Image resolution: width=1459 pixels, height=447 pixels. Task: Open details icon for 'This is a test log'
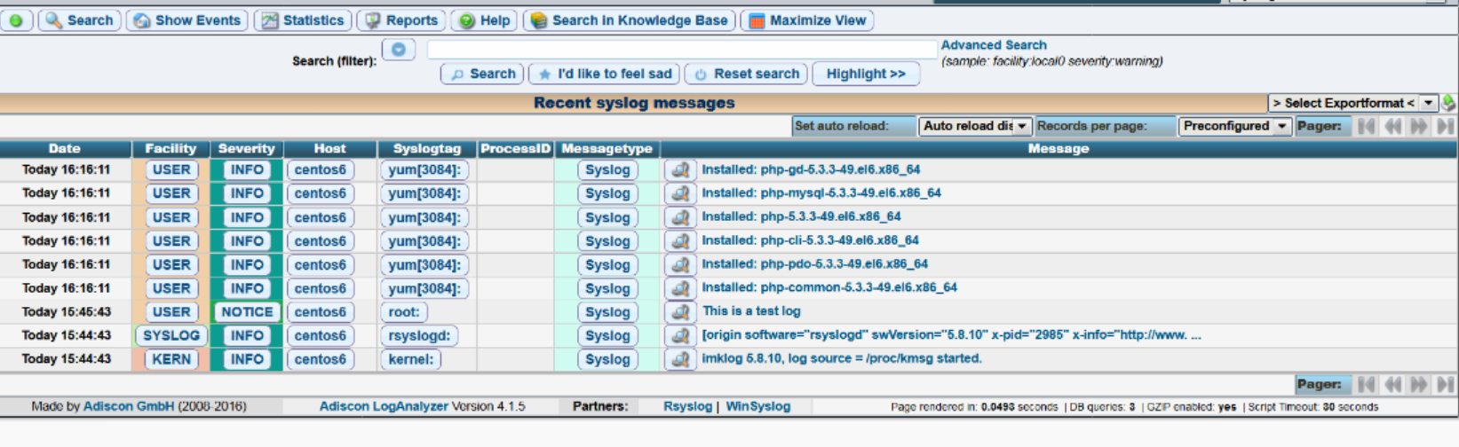(x=680, y=312)
